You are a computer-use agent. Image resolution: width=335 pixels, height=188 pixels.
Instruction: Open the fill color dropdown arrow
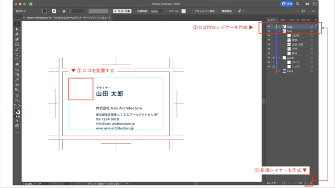[49, 11]
